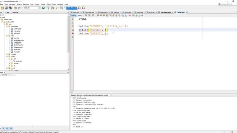The width and height of the screenshot is (237, 133).
Task: Open the Edit menu
Action: click(x=1, y=4)
